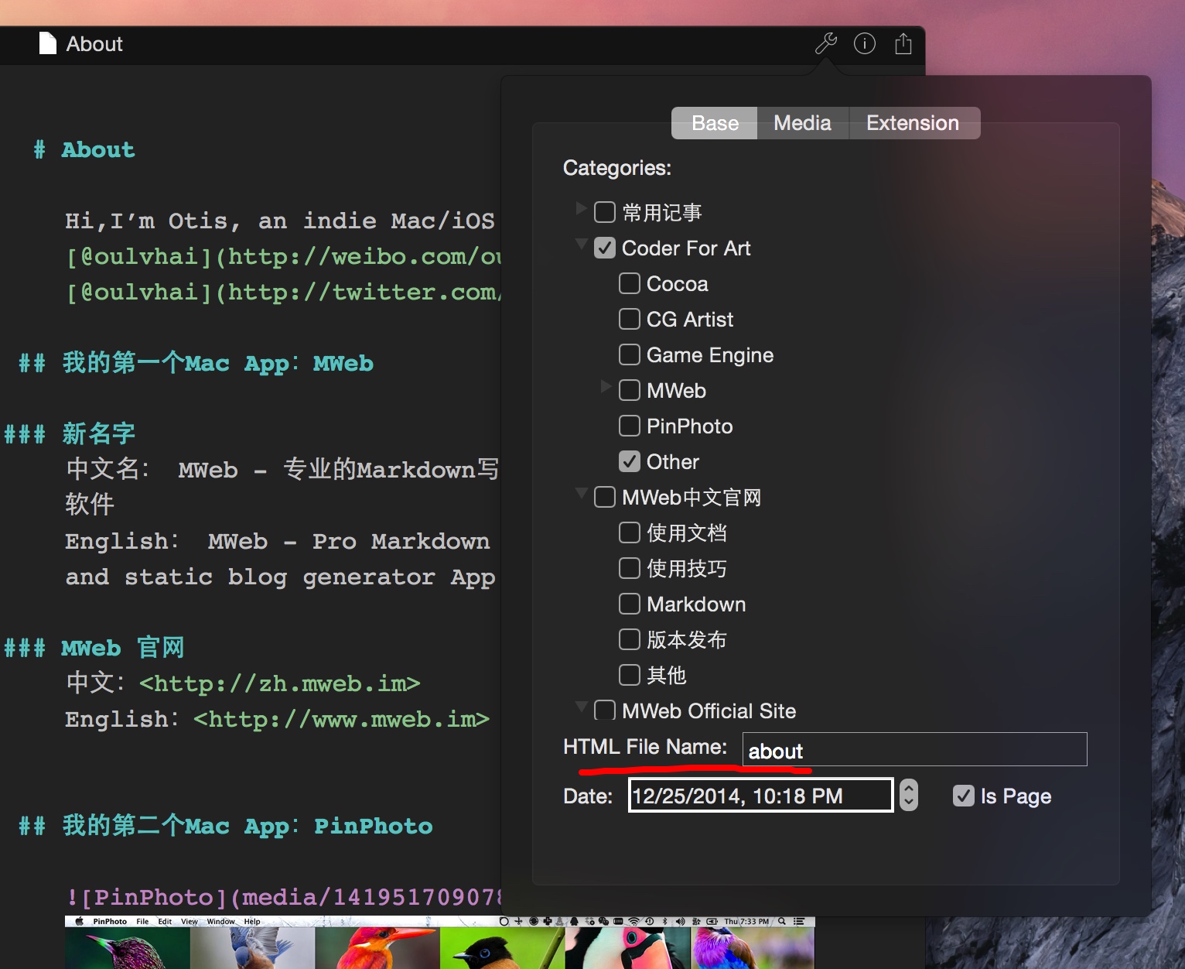The image size is (1185, 969).
Task: Switch to the Media tab
Action: click(803, 123)
